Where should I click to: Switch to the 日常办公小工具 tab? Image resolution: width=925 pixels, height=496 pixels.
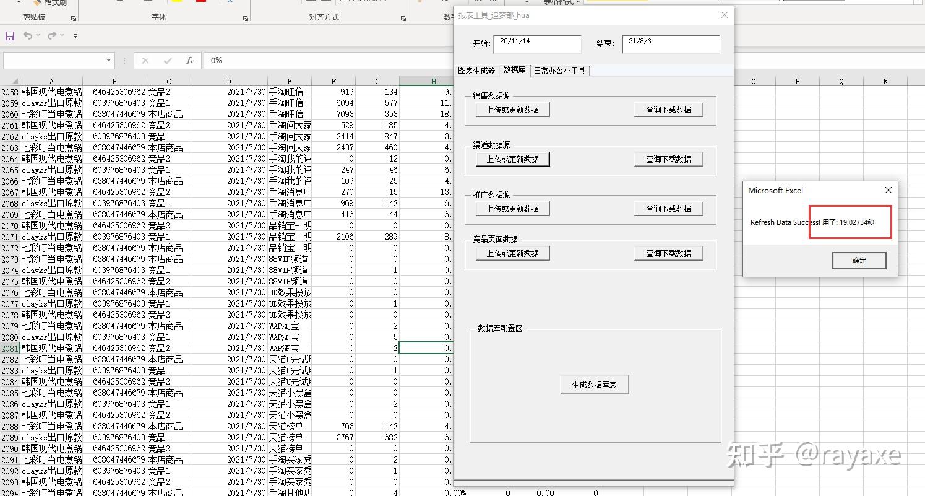point(559,71)
